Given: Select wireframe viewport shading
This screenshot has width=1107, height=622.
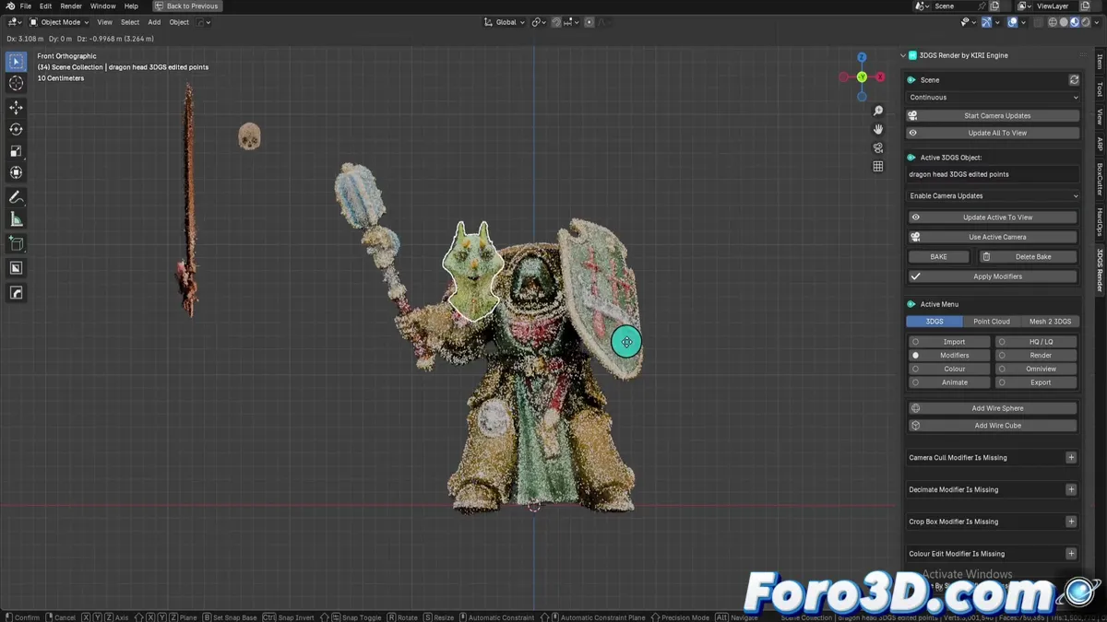Looking at the screenshot, I should [x=1053, y=22].
